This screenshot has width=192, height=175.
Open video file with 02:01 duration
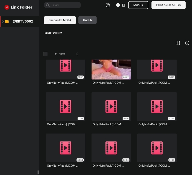coord(111,107)
